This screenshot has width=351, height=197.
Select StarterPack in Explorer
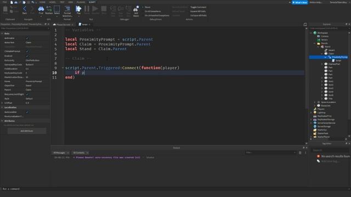pyautogui.click(x=322, y=134)
